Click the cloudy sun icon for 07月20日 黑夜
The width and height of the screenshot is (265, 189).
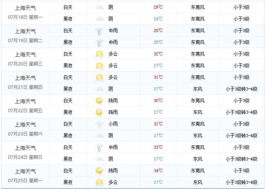[99, 66]
